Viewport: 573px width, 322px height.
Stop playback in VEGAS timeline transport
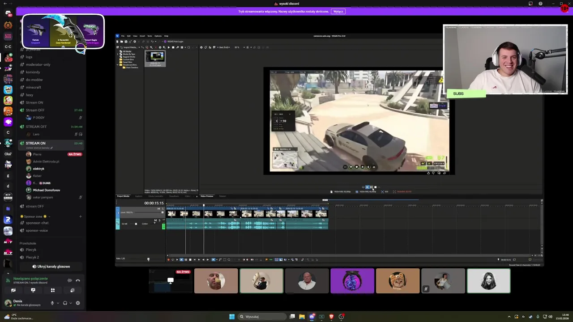coord(190,259)
